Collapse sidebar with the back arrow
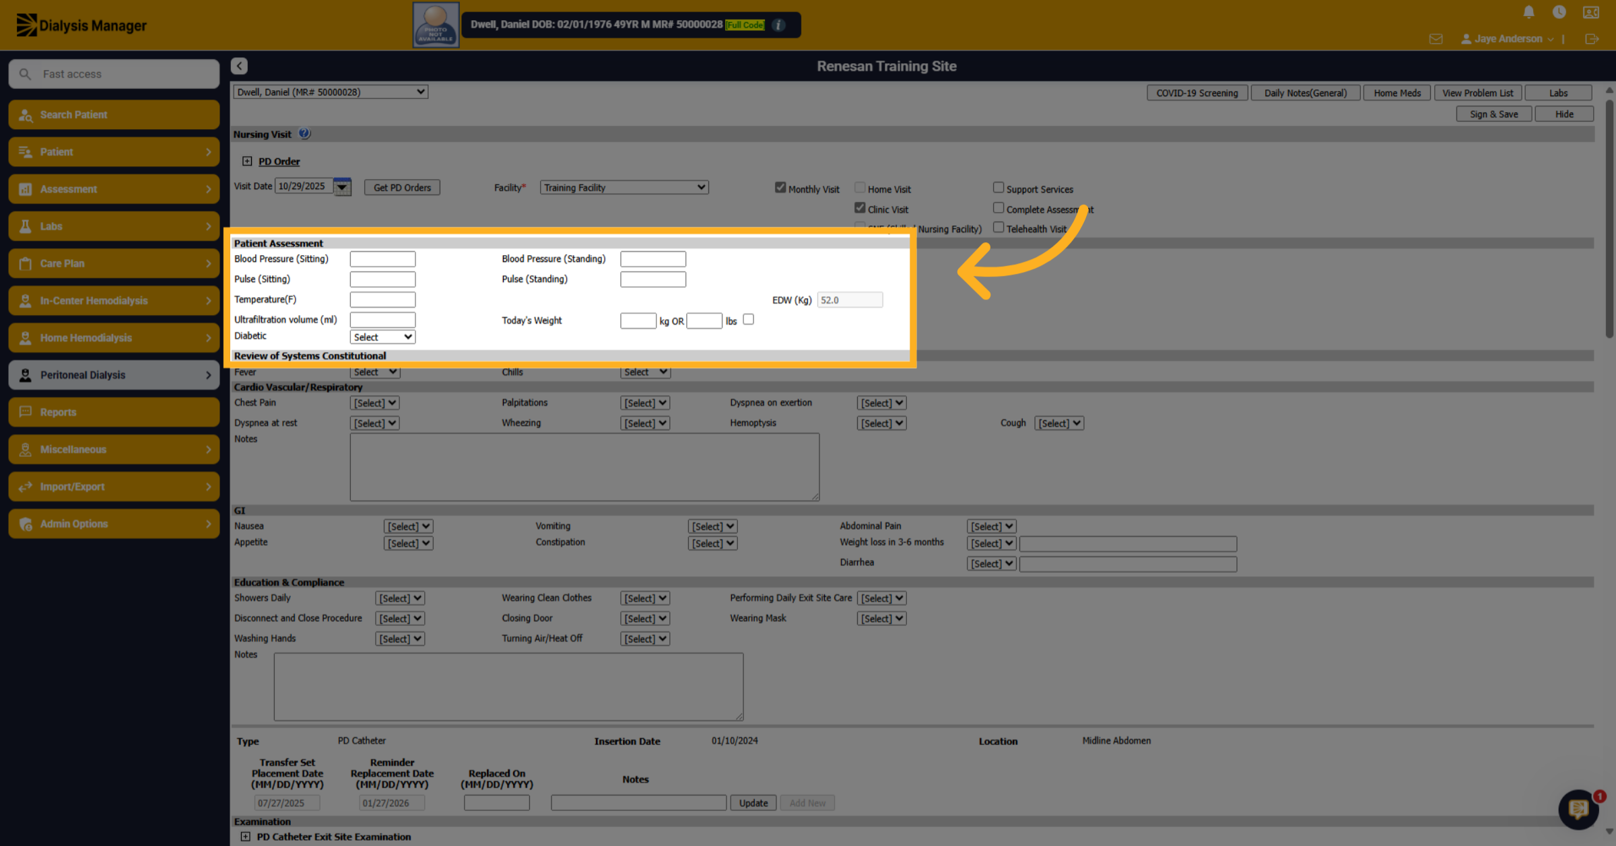This screenshot has width=1616, height=846. click(x=239, y=65)
